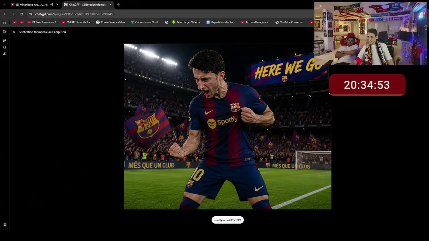Select the ChatGPT Célébration triomphale tab

(88, 5)
